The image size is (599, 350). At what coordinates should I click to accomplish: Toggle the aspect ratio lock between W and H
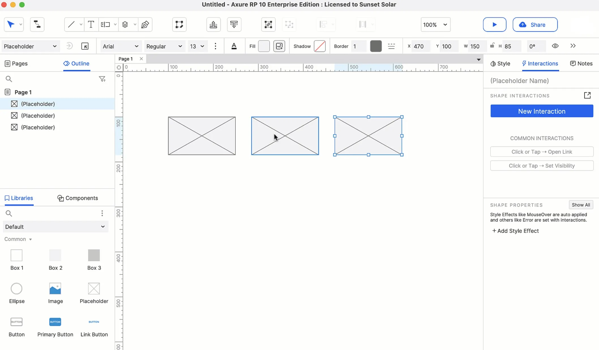(x=492, y=45)
